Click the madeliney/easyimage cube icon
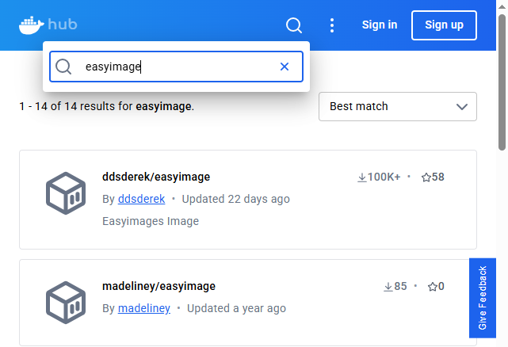This screenshot has height=347, width=508. 66,303
